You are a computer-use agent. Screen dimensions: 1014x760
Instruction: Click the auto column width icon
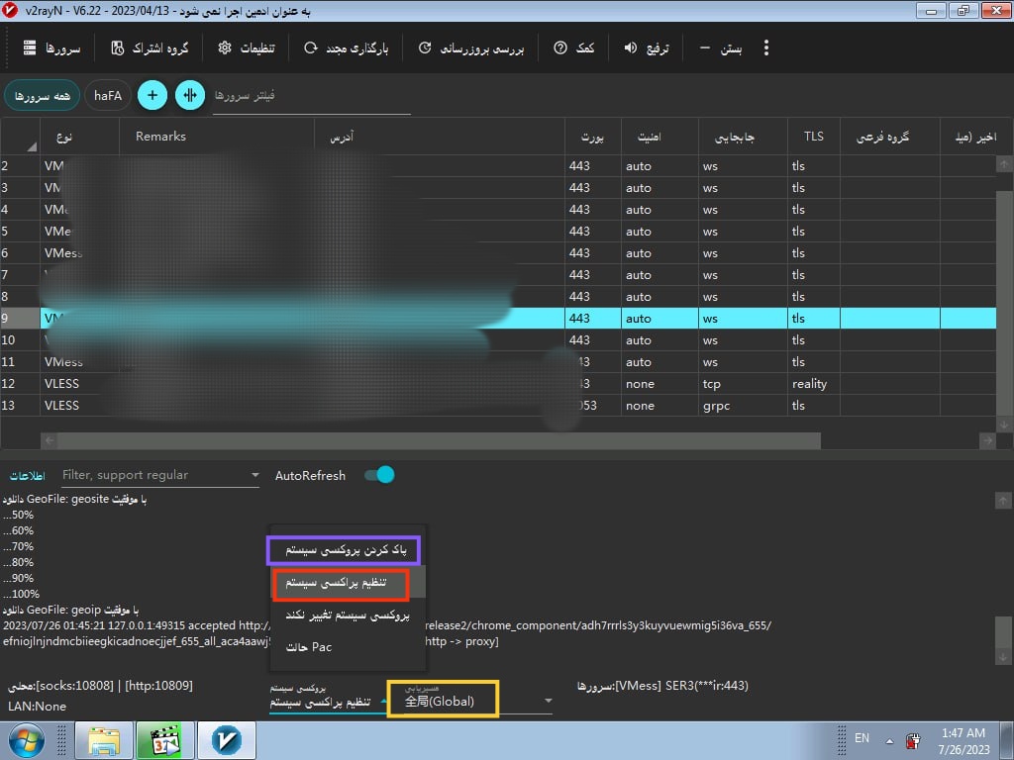click(189, 95)
